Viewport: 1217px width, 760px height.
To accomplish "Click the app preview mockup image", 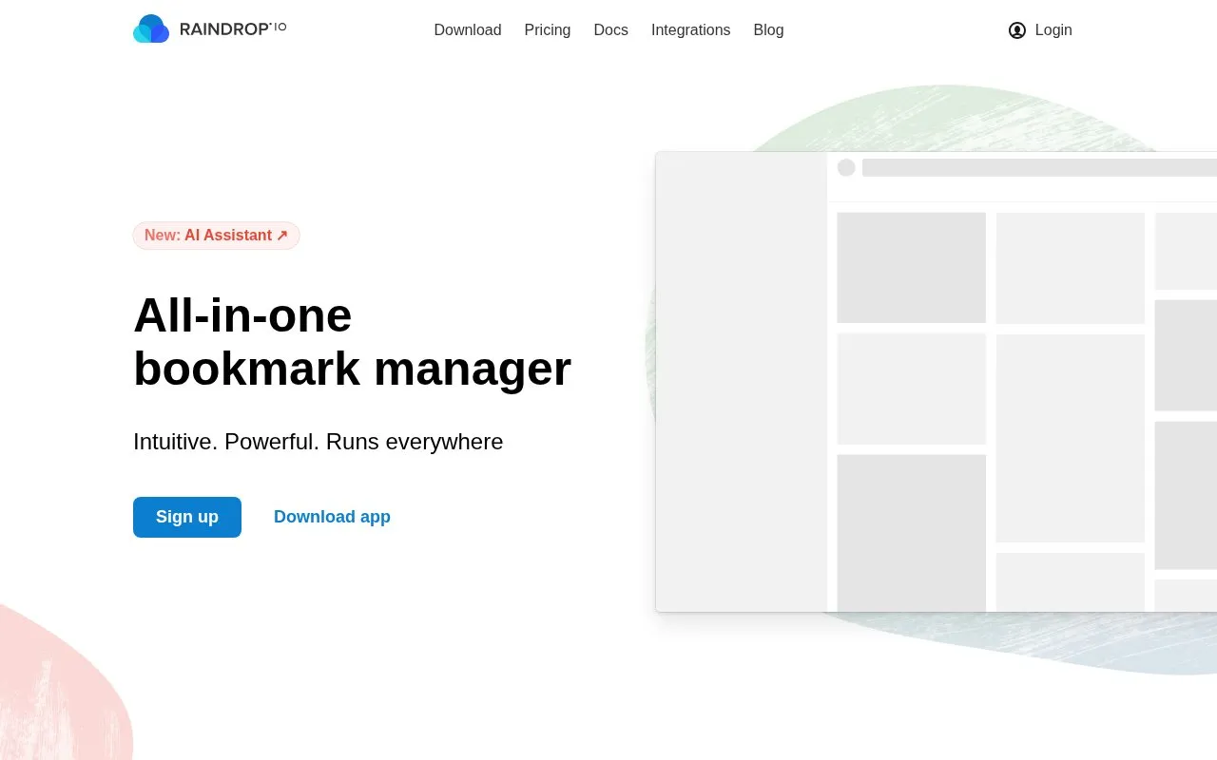I will (x=937, y=382).
